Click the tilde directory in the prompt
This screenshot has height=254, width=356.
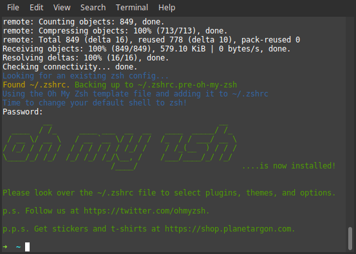(19, 247)
